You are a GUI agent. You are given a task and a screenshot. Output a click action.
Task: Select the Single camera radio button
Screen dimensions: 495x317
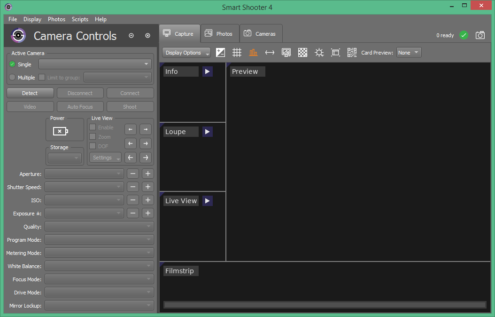click(12, 64)
